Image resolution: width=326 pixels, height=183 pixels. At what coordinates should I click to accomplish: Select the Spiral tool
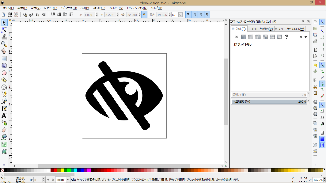(4, 87)
